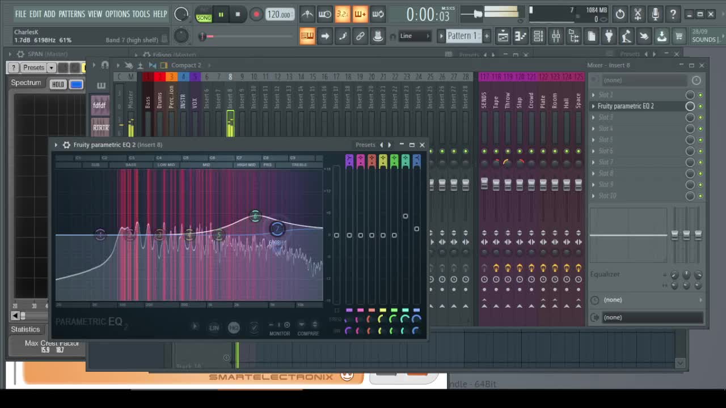The width and height of the screenshot is (726, 408).
Task: Open the channel rack view icon
Action: [x=538, y=37]
